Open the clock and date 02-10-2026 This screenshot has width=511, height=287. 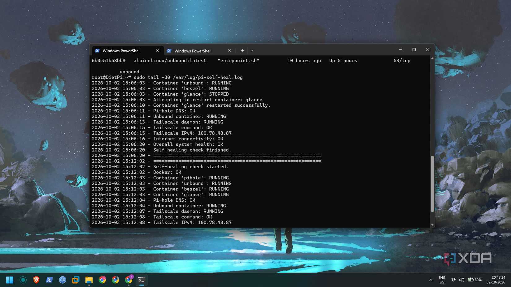[x=496, y=280]
